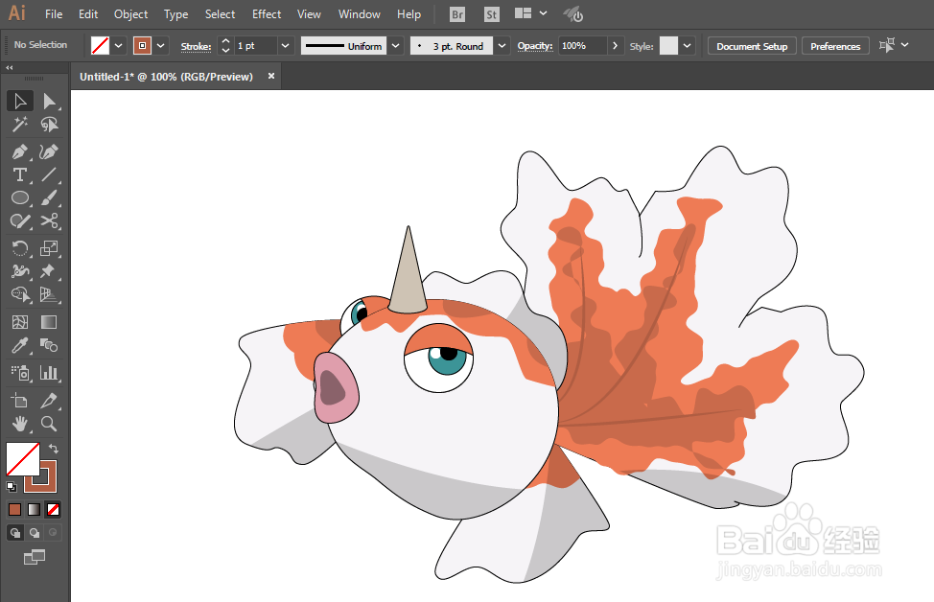The height and width of the screenshot is (602, 934).
Task: Select the Rotate tool
Action: click(x=19, y=248)
